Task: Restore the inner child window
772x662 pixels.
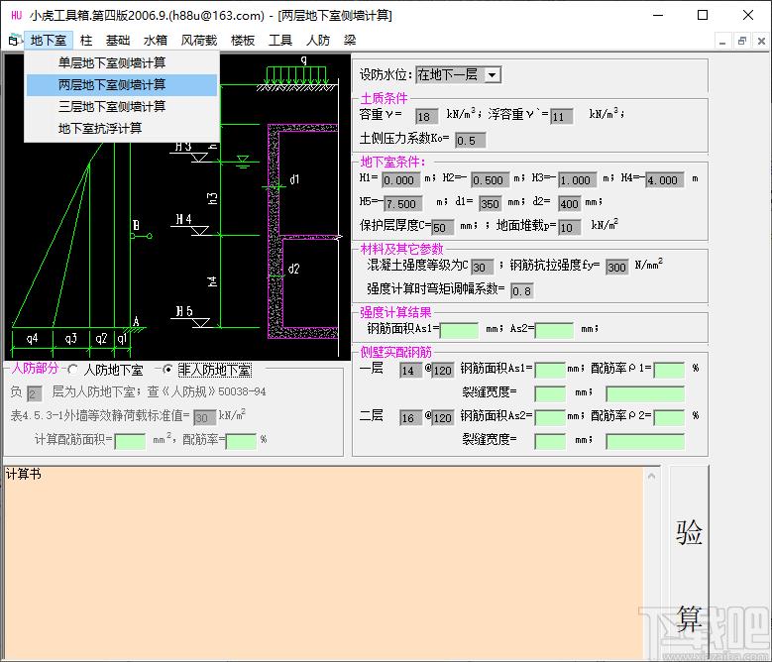Action: (742, 41)
